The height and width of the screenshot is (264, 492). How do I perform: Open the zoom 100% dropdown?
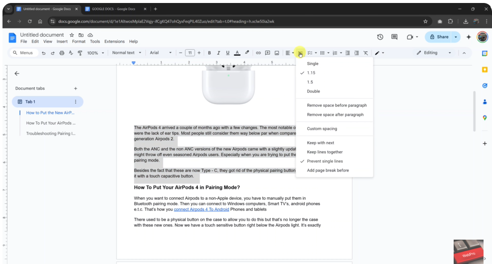[96, 53]
